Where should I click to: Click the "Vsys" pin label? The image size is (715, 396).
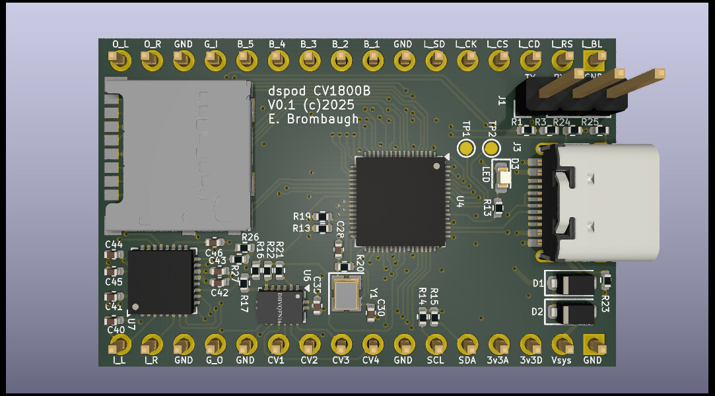click(561, 360)
